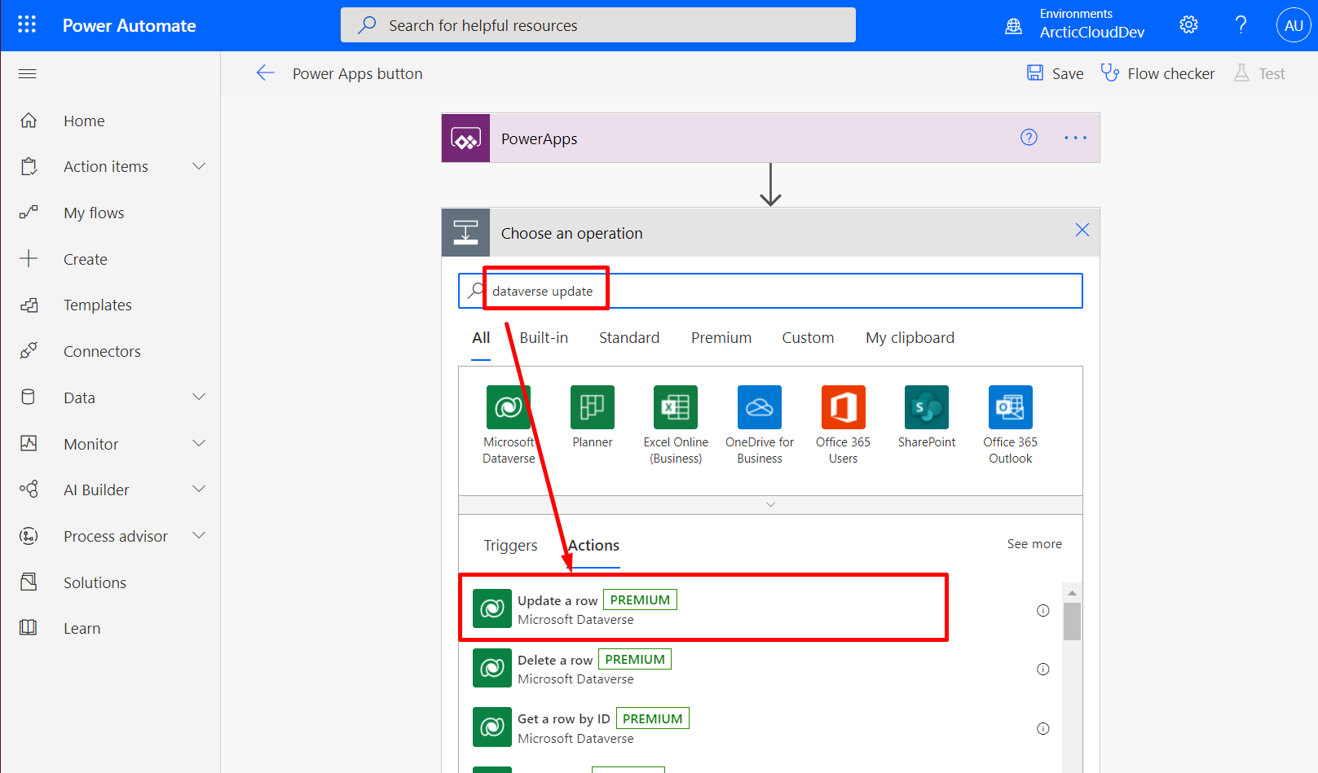
Task: Open Templates in the sidebar
Action: click(x=98, y=305)
